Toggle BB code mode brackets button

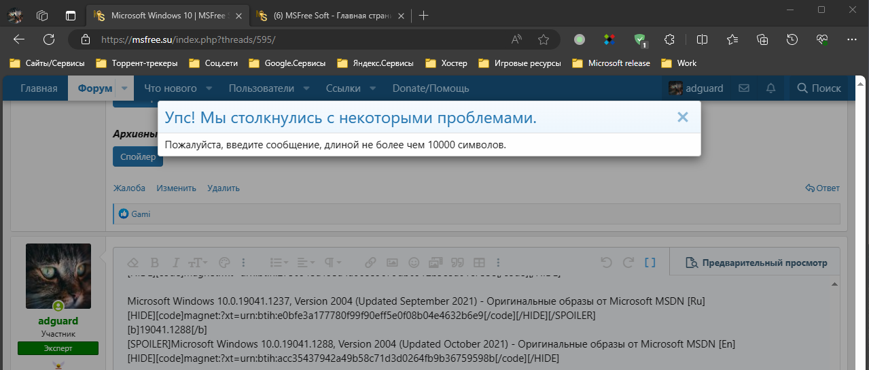[650, 263]
